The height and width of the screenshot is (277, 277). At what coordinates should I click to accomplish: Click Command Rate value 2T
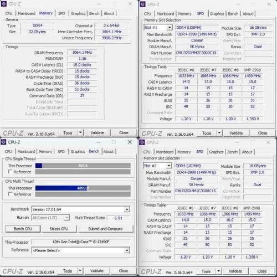tap(82, 95)
